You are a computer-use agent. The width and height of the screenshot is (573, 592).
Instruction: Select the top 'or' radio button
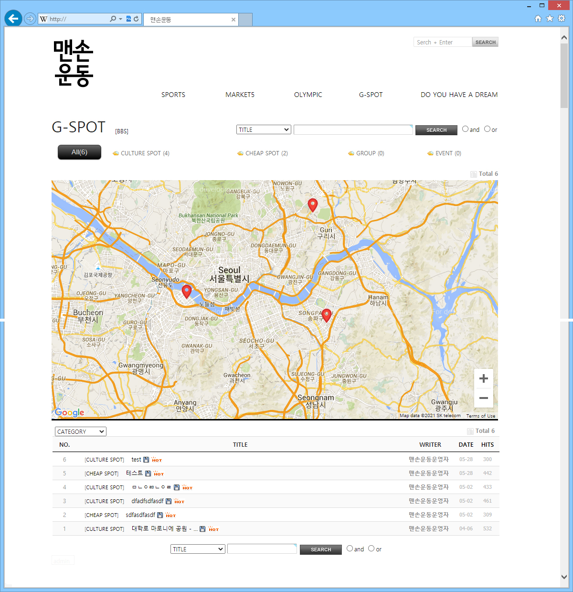click(487, 129)
